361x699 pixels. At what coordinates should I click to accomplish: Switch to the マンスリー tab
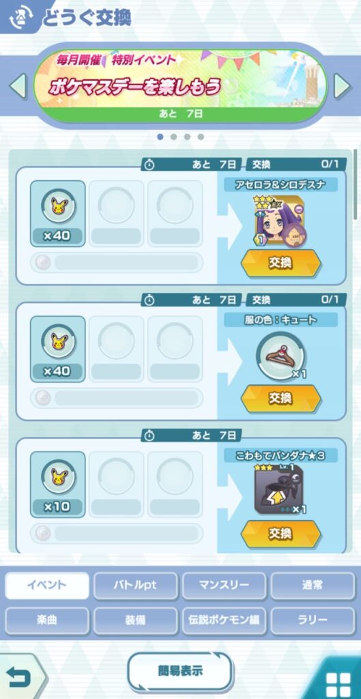[225, 585]
